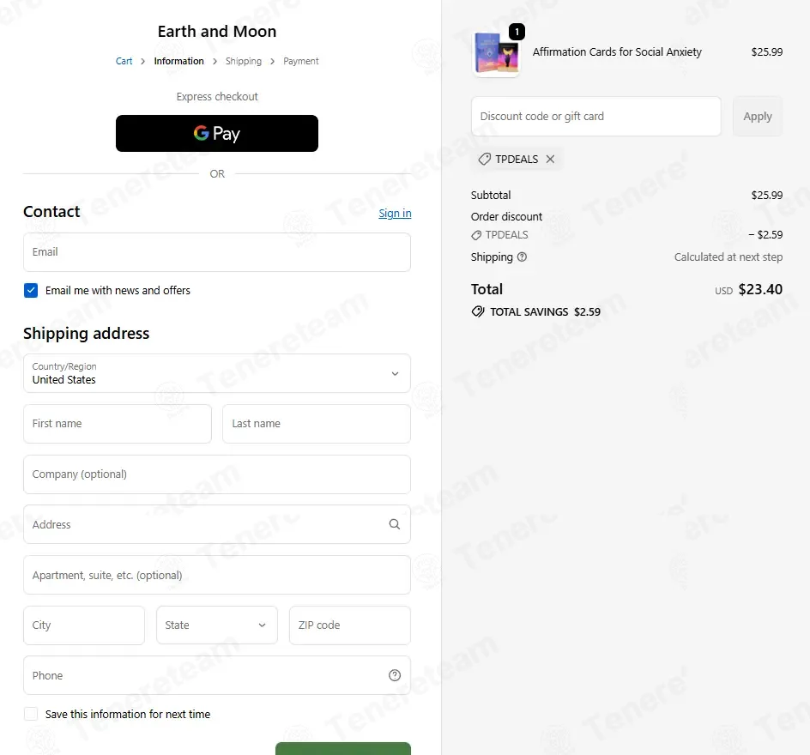Select the Shipping breadcrumb step
The width and height of the screenshot is (810, 755).
click(244, 61)
